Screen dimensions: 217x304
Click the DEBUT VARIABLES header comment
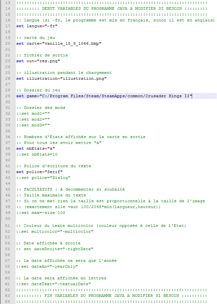point(112,8)
